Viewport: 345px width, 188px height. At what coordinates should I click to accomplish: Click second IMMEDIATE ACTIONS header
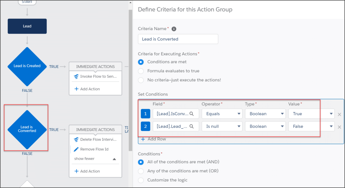coord(95,130)
